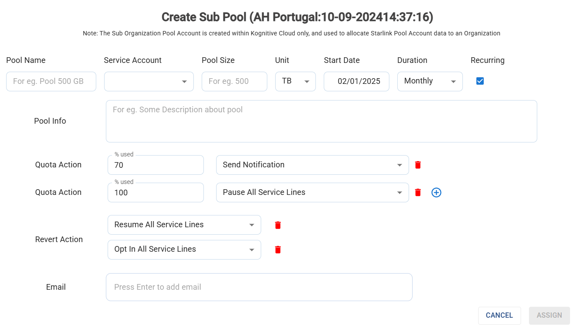Click the Pool Name input field
Screen dimensions: 574x326
51,81
